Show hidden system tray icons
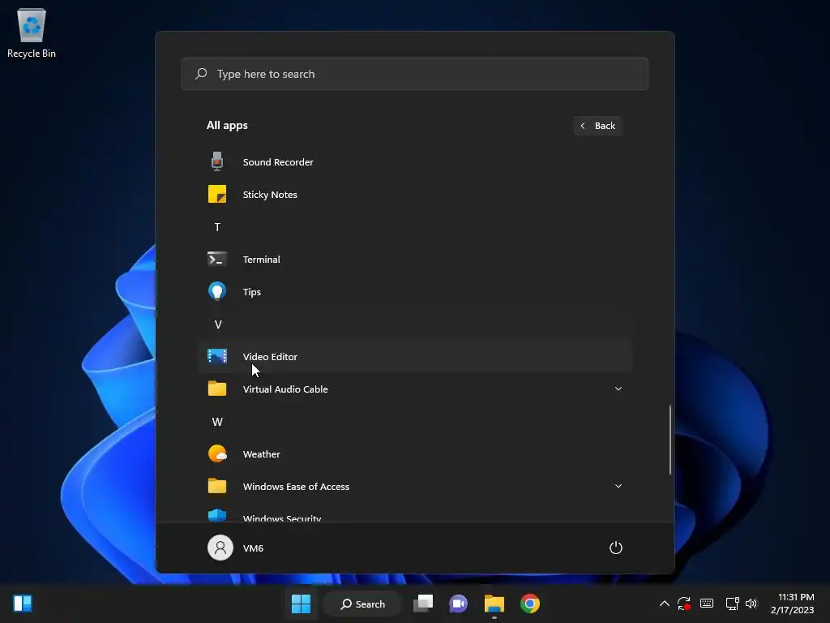The image size is (830, 623). click(x=665, y=604)
